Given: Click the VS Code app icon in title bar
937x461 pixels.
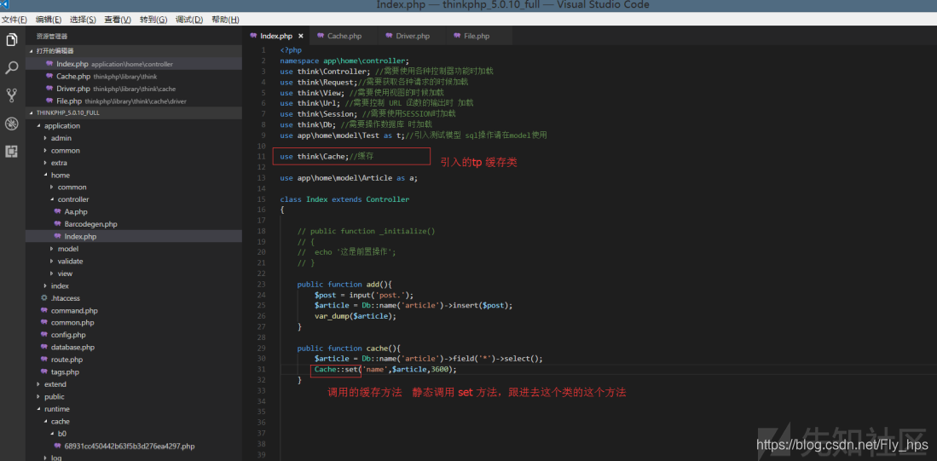Looking at the screenshot, I should click(x=5, y=5).
